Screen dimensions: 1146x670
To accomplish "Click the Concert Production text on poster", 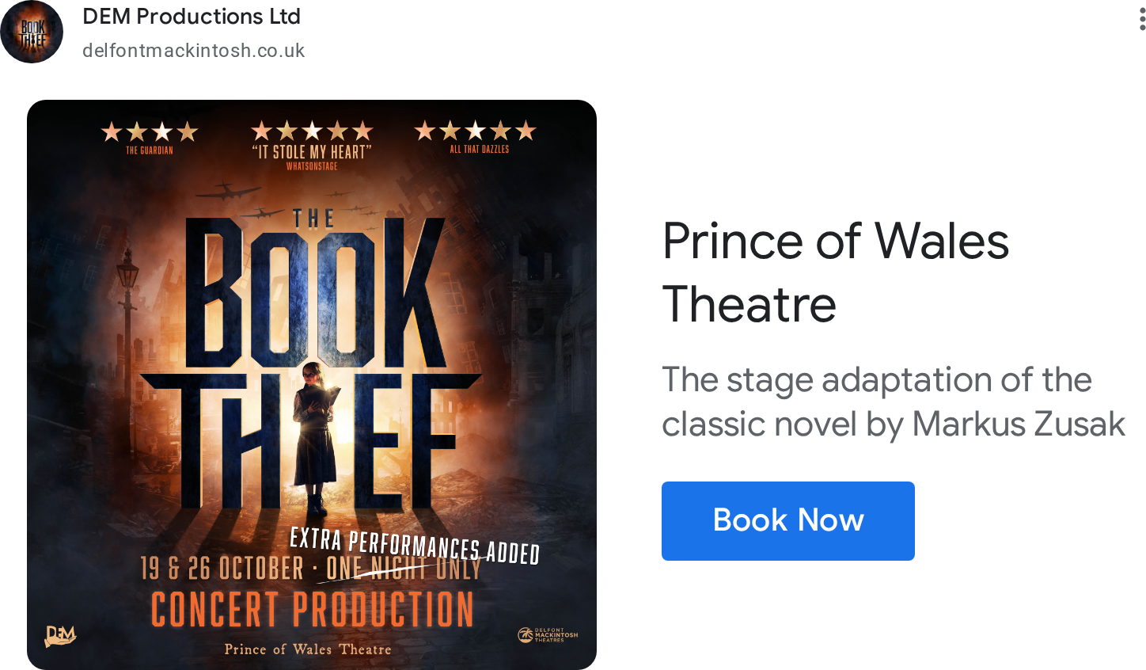I will point(313,609).
